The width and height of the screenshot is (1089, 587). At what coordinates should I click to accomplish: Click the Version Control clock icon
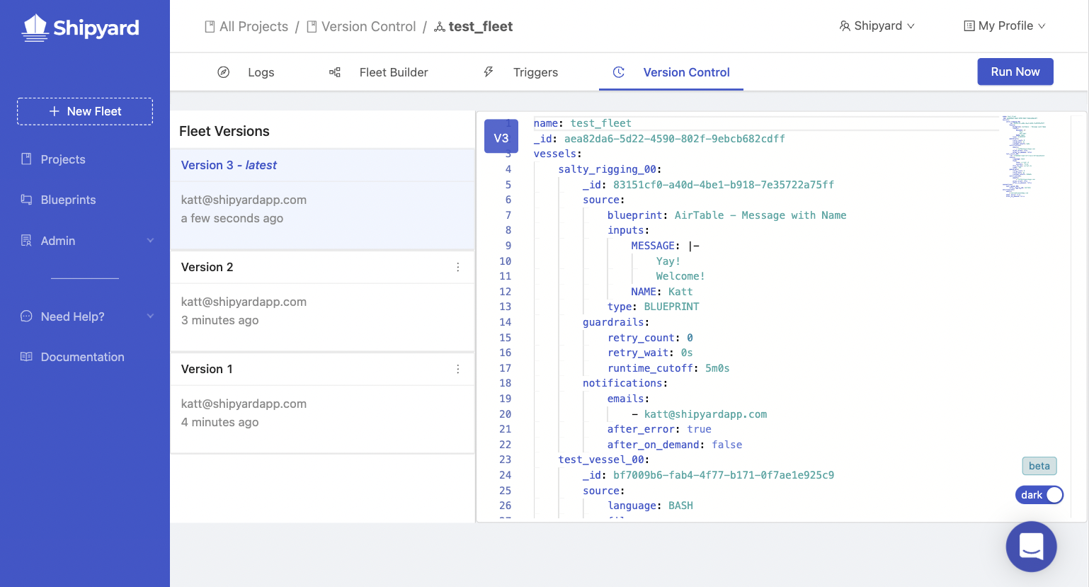[619, 72]
